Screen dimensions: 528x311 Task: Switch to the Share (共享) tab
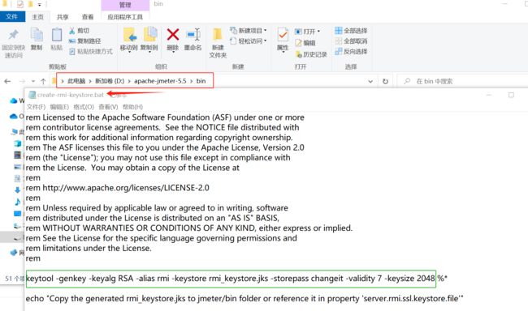tap(63, 17)
